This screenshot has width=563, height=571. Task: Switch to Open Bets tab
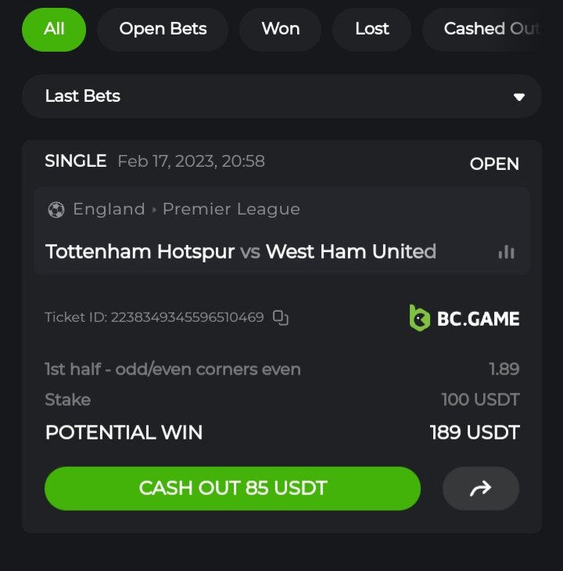tap(163, 30)
